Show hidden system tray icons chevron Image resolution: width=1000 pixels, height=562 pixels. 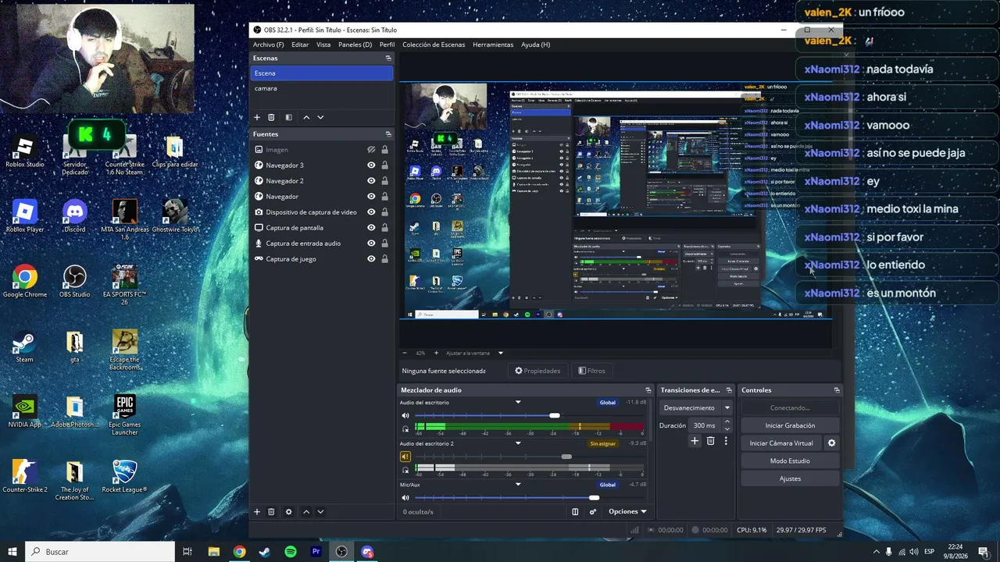pyautogui.click(x=876, y=552)
